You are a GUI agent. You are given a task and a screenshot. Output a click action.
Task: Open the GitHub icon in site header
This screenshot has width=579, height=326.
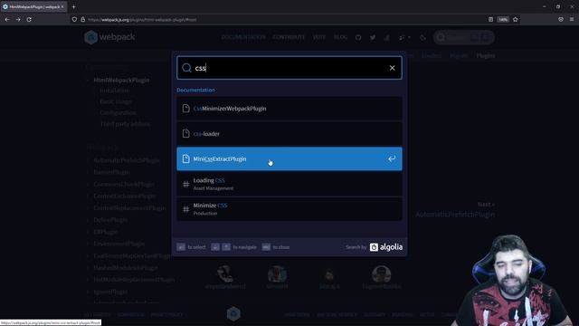[x=358, y=37]
